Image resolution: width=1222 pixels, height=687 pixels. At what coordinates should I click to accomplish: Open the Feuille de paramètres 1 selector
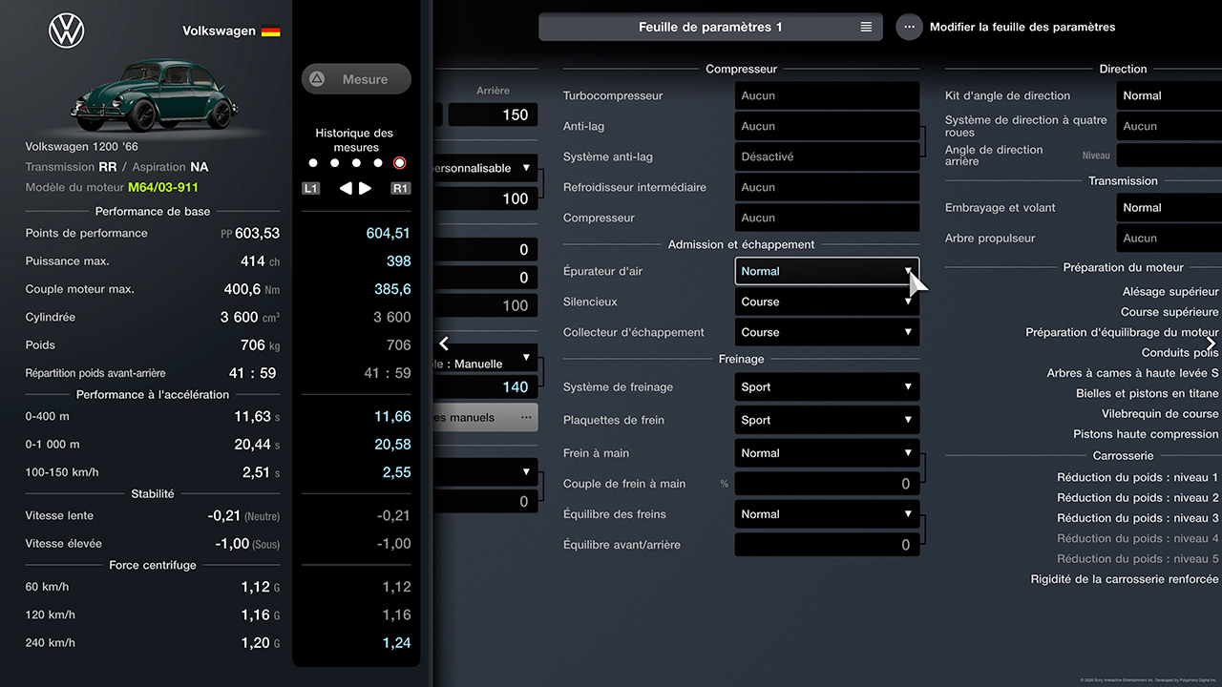(x=710, y=27)
